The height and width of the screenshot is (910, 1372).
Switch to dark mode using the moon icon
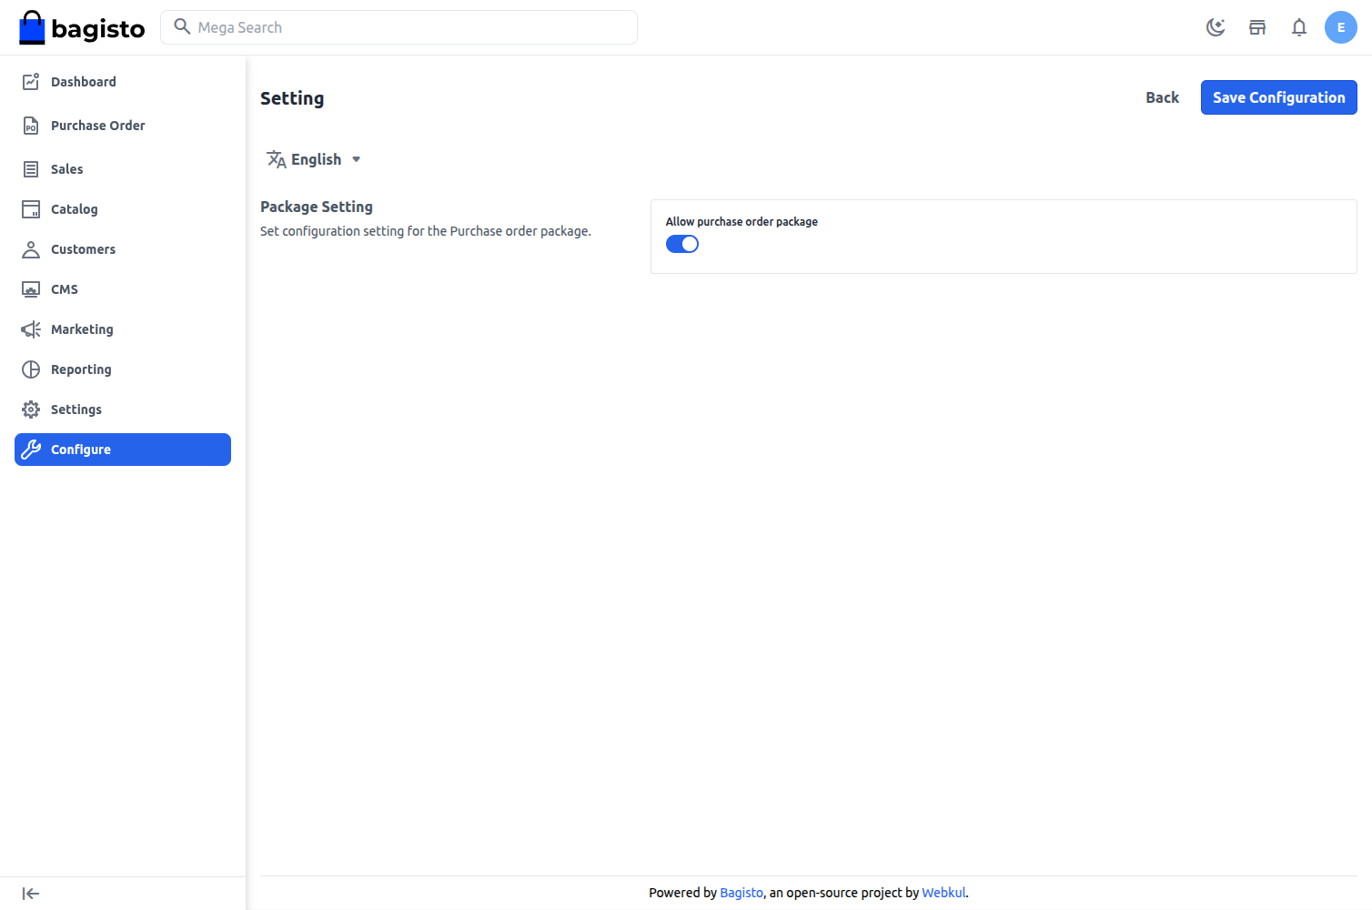pos(1216,27)
